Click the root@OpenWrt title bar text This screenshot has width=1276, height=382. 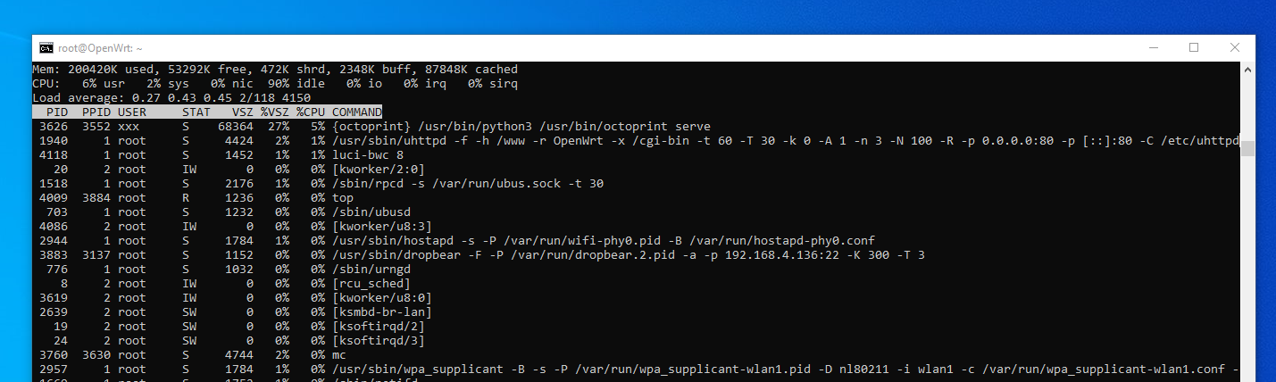pyautogui.click(x=101, y=48)
